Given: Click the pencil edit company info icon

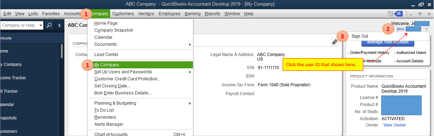Looking at the screenshot, I should [x=335, y=42].
